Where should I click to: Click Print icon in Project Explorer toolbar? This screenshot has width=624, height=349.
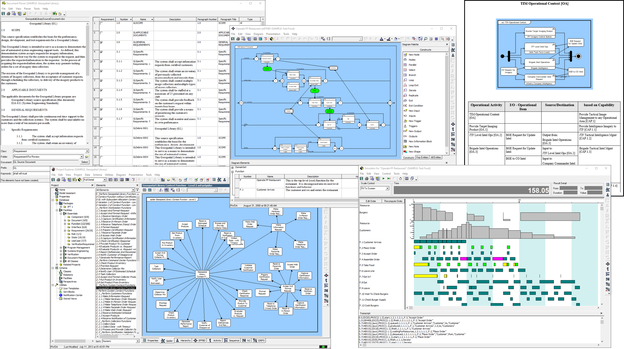pyautogui.click(x=58, y=180)
